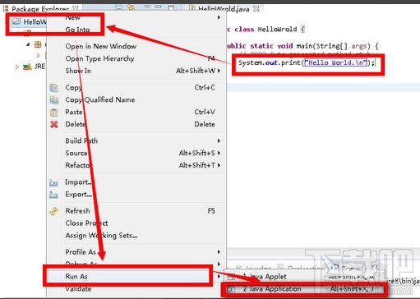Click the Java Application launch icon
The width and height of the screenshot is (420, 299).
click(232, 289)
